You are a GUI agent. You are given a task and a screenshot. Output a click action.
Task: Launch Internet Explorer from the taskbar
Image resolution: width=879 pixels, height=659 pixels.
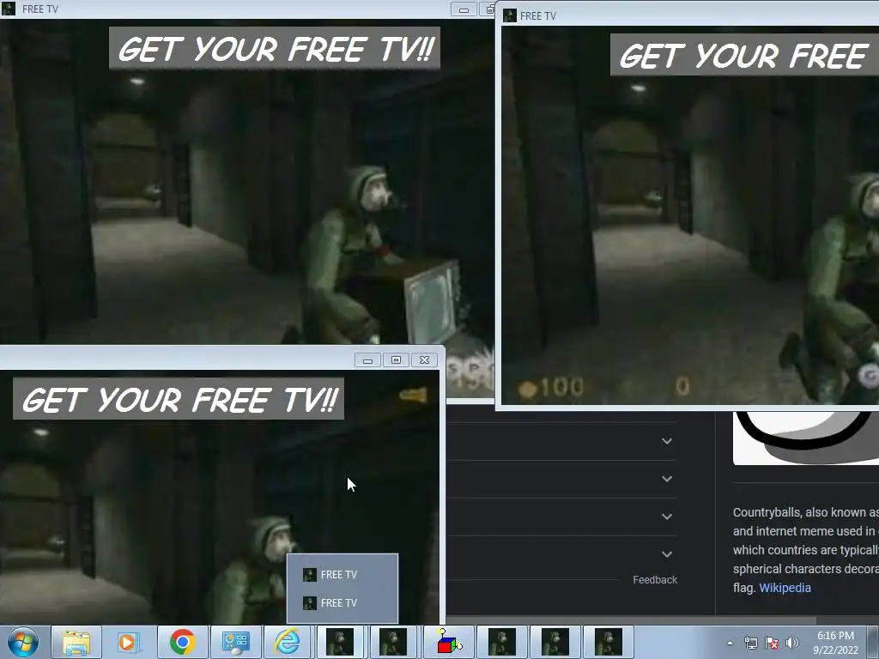pyautogui.click(x=287, y=642)
